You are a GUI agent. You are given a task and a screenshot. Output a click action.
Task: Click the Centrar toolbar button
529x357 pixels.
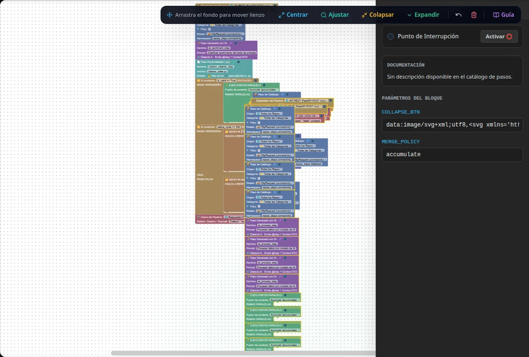coord(293,15)
